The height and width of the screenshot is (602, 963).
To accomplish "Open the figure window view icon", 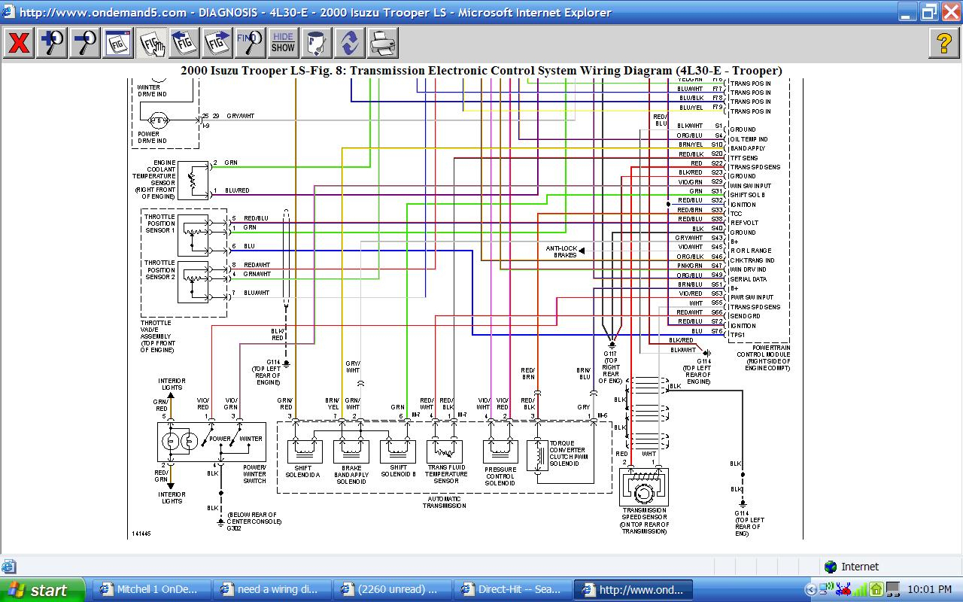I will point(118,43).
